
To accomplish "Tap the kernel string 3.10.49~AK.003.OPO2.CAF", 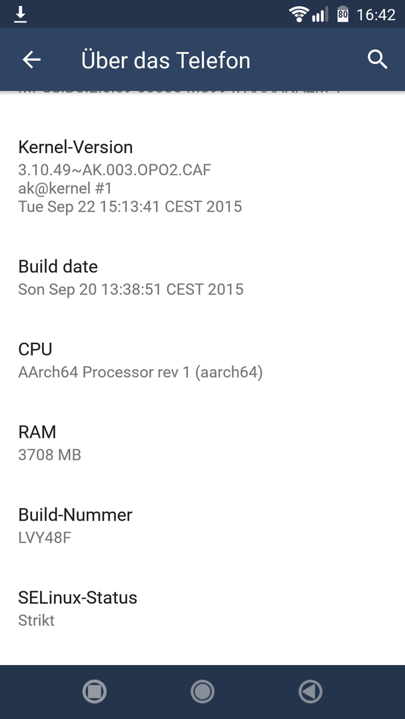I will coord(115,170).
